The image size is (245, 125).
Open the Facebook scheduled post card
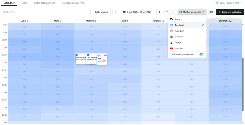click(80, 59)
